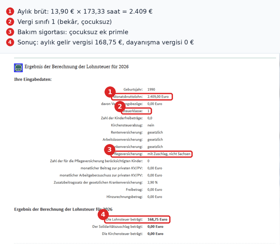Click 'mit Zuschlag, nicht Sachsen' value
The height and width of the screenshot is (245, 280).
[x=169, y=154]
